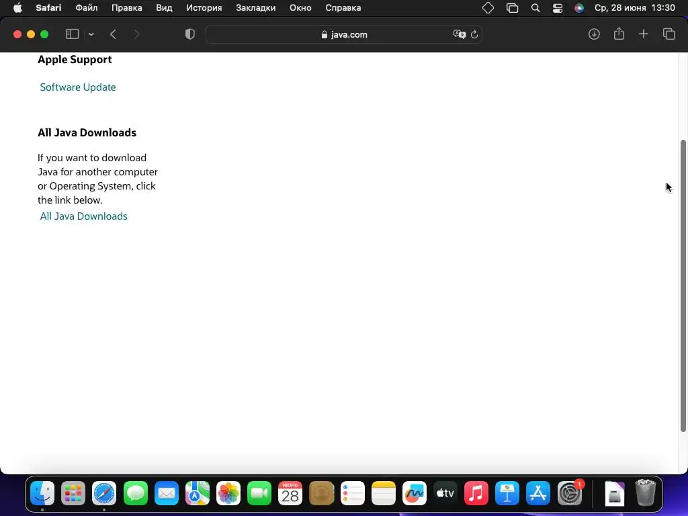Screen dimensions: 688x516
Task: Open Notes from the Dock
Action: click(384, 494)
